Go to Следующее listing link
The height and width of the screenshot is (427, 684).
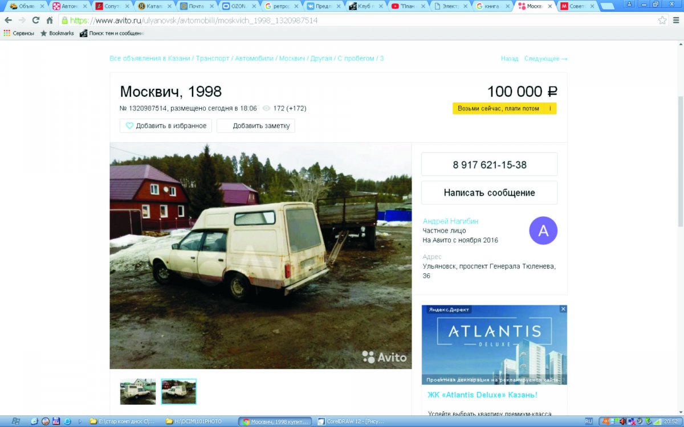tap(545, 59)
